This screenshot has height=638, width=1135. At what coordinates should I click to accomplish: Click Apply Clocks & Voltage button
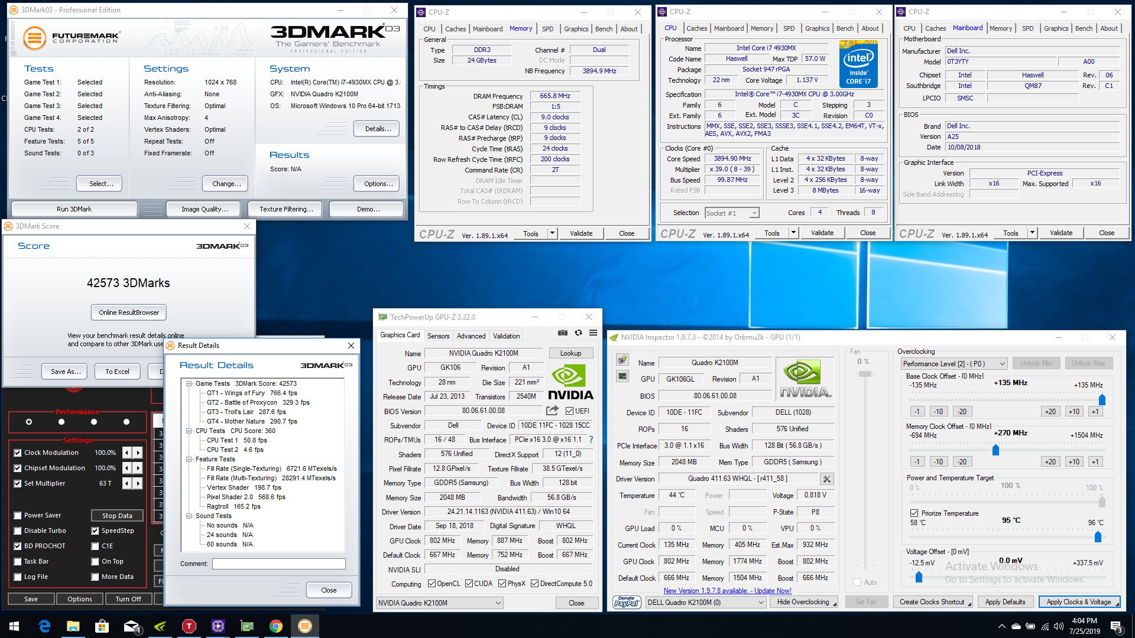coord(1079,602)
